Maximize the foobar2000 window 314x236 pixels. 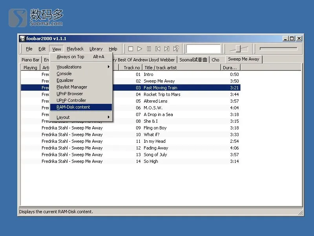point(292,38)
